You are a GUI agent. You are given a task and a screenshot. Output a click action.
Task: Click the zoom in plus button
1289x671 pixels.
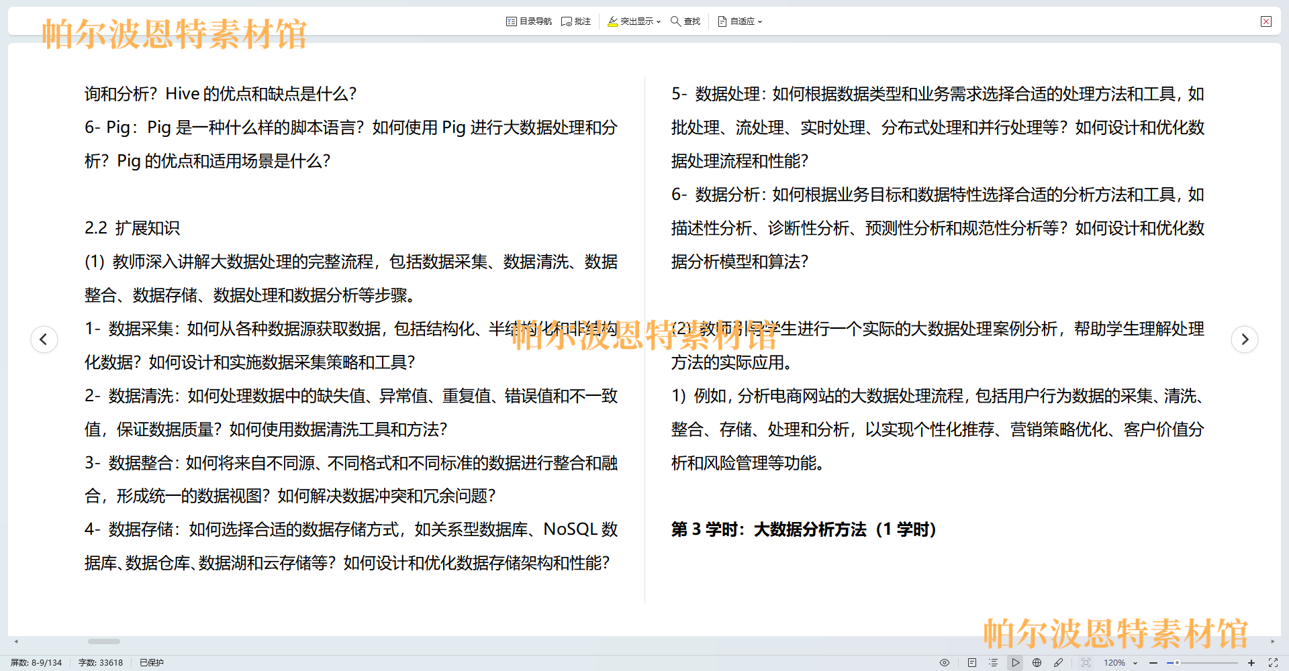coord(1251,662)
